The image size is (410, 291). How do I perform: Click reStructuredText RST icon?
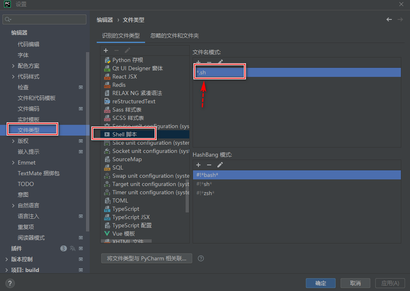point(107,101)
